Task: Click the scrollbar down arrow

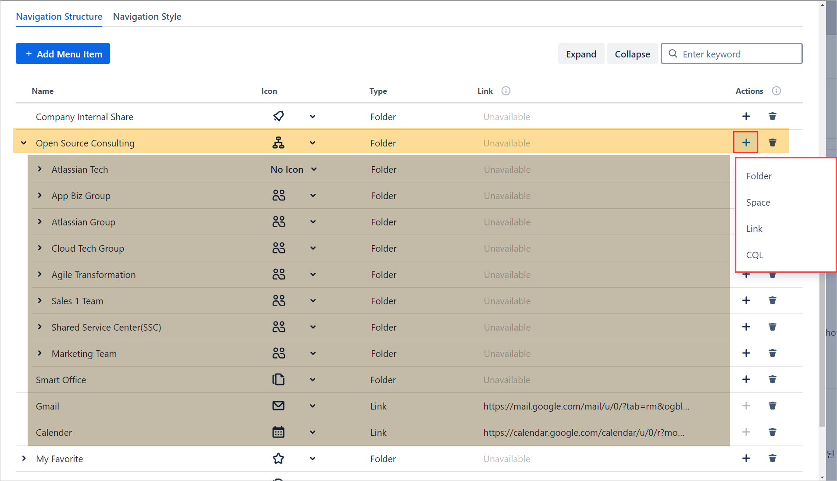Action: (822, 477)
